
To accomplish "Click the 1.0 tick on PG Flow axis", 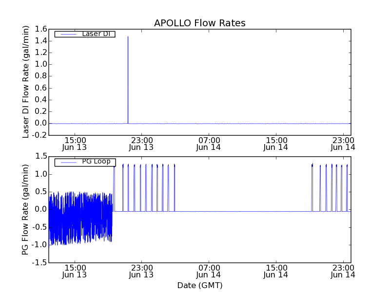I will [x=41, y=174].
